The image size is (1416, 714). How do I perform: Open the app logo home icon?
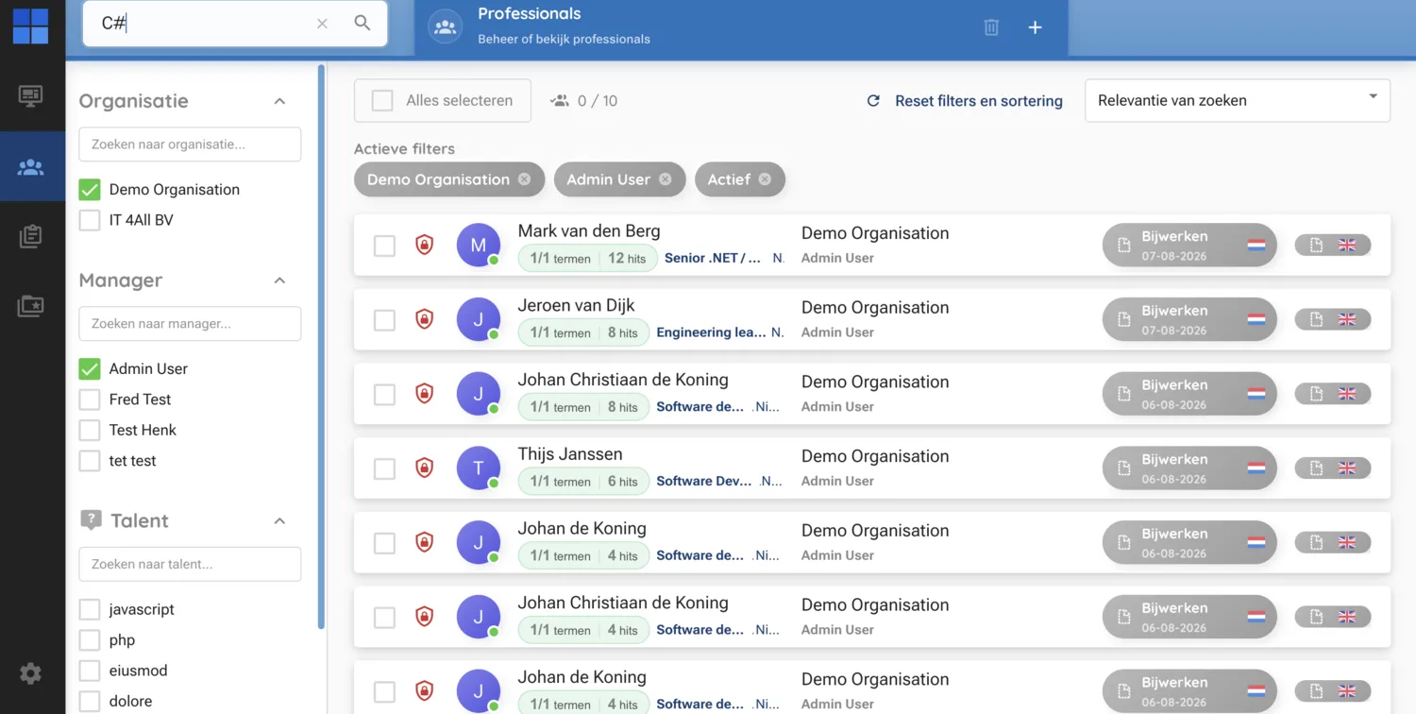(30, 26)
